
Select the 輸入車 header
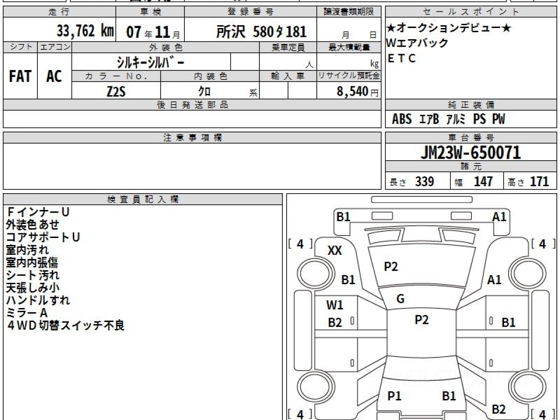click(288, 76)
